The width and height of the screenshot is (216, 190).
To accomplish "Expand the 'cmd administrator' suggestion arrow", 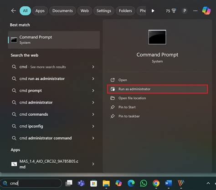I will (93, 103).
